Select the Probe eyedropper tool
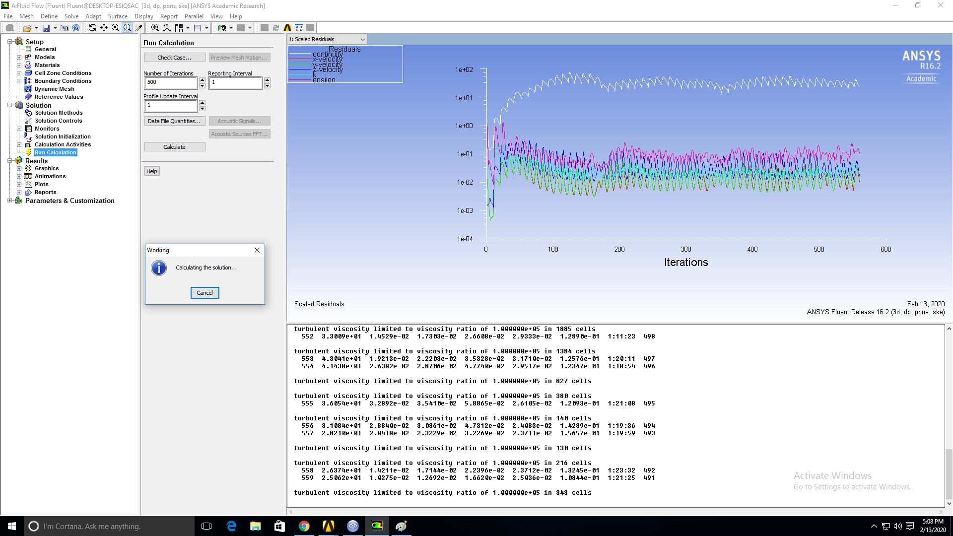 pos(139,28)
